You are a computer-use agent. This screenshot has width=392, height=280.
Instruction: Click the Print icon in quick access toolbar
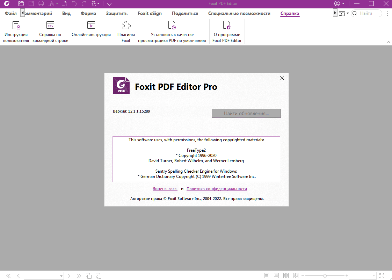(x=41, y=3)
